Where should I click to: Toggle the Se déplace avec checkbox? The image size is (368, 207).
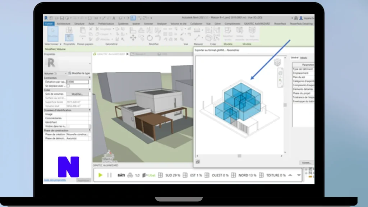[68, 86]
